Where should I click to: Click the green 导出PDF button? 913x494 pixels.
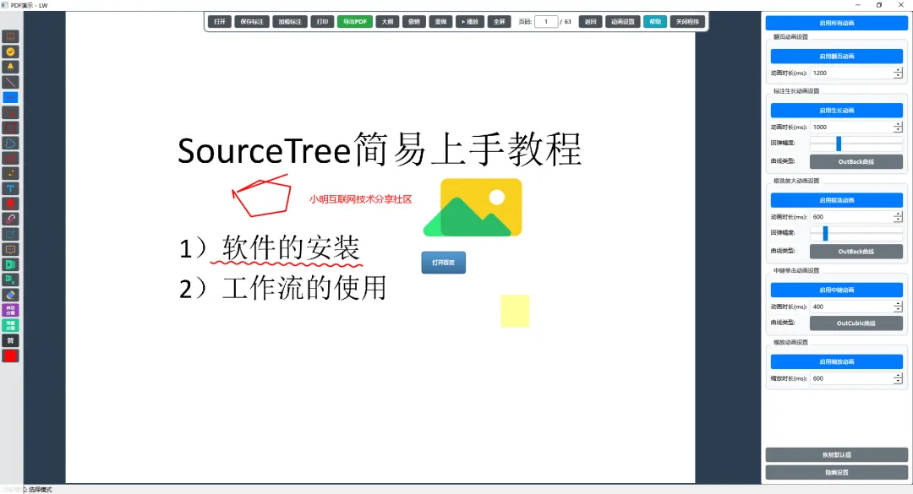pos(354,21)
